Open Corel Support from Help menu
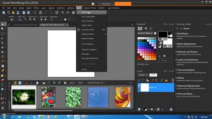This screenshot has width=212, height=119. coord(91,44)
